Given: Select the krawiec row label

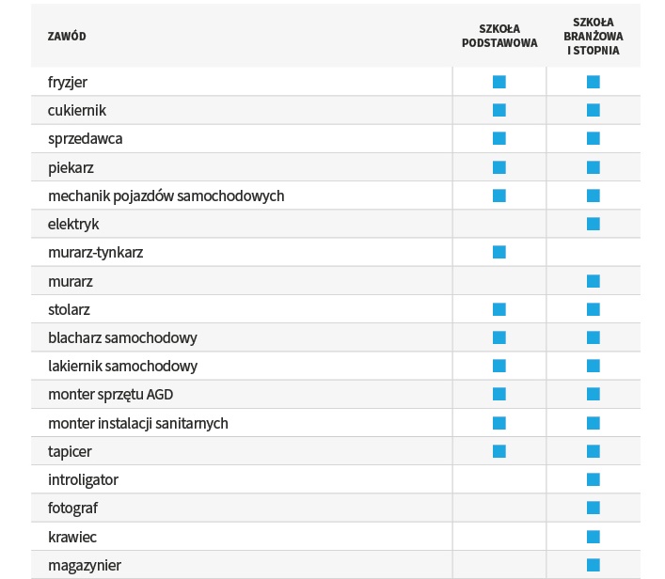Looking at the screenshot, I should click(x=72, y=537).
